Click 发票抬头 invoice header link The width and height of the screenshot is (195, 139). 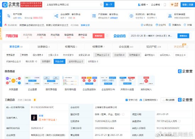(x=175, y=25)
